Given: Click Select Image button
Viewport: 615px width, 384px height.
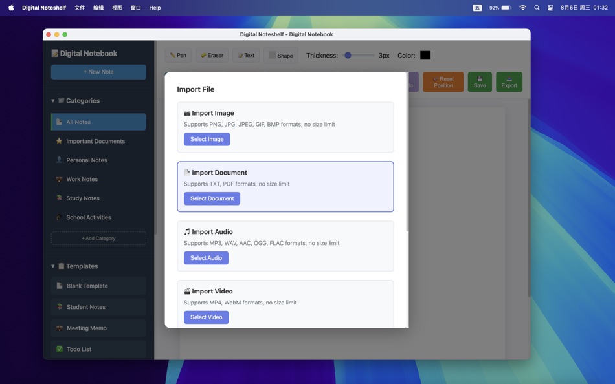Looking at the screenshot, I should tap(207, 139).
